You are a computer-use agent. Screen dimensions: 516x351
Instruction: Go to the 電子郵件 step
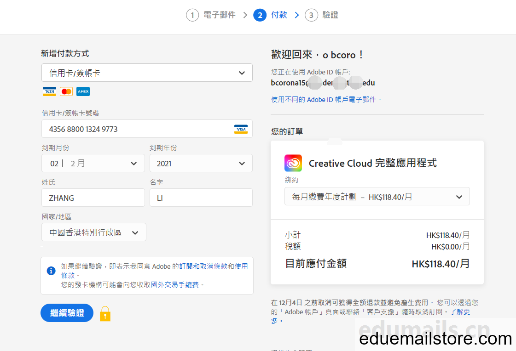click(220, 15)
